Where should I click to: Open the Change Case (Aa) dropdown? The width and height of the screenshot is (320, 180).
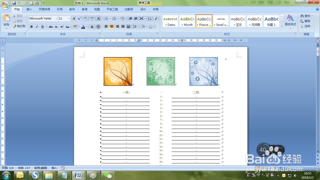point(68,27)
